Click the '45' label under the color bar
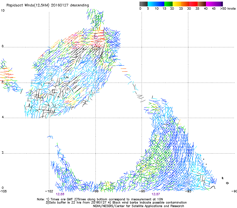Image resolution: width=237 pixels, height=208 pixels. click(214, 9)
